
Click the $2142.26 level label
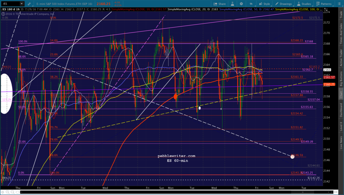coord(313,178)
